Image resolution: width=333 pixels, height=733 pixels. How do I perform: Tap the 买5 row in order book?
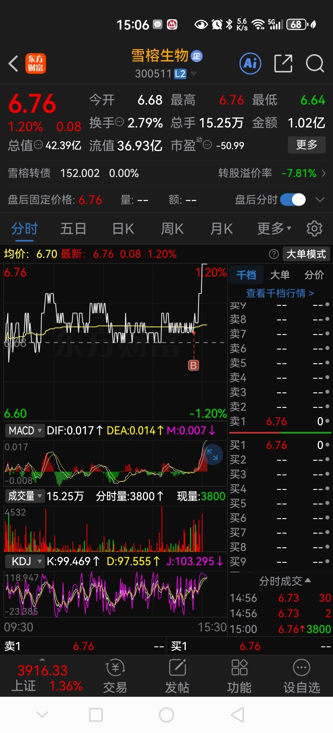280,504
